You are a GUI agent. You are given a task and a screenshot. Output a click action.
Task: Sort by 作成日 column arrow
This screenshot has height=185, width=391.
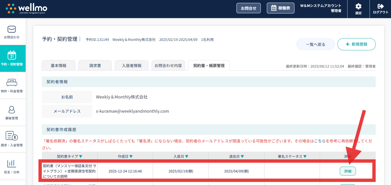pos(131,157)
